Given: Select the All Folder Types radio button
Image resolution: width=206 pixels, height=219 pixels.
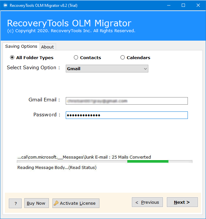Looking at the screenshot, I should point(12,58).
